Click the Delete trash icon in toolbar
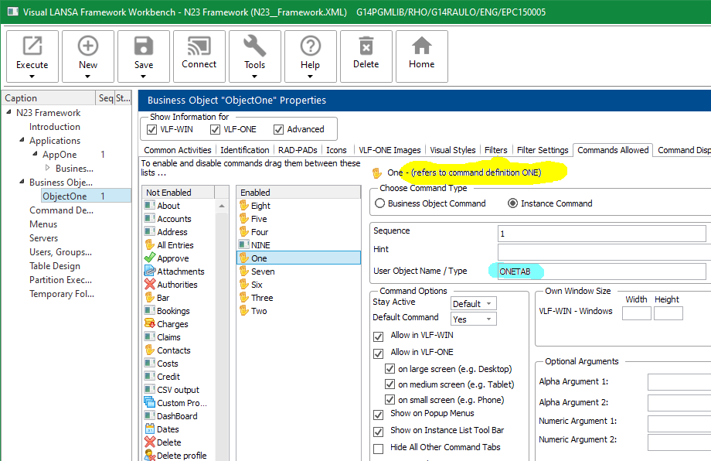The image size is (711, 461). pos(366,46)
